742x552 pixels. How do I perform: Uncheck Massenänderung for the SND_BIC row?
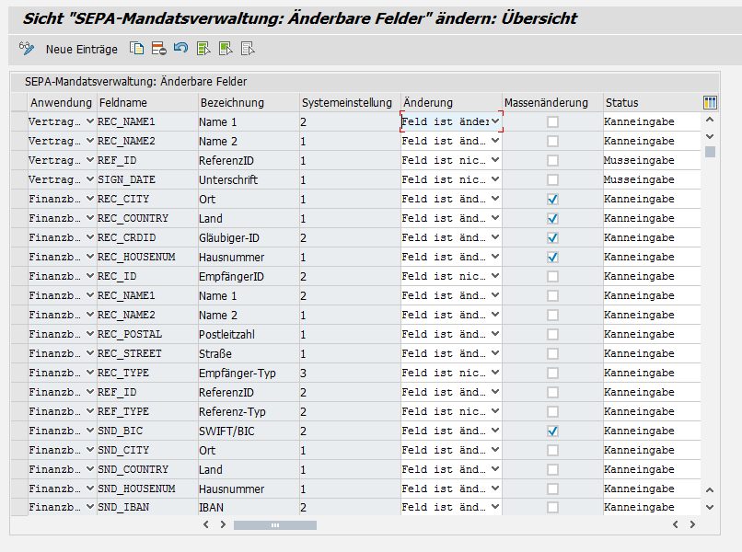(552, 431)
